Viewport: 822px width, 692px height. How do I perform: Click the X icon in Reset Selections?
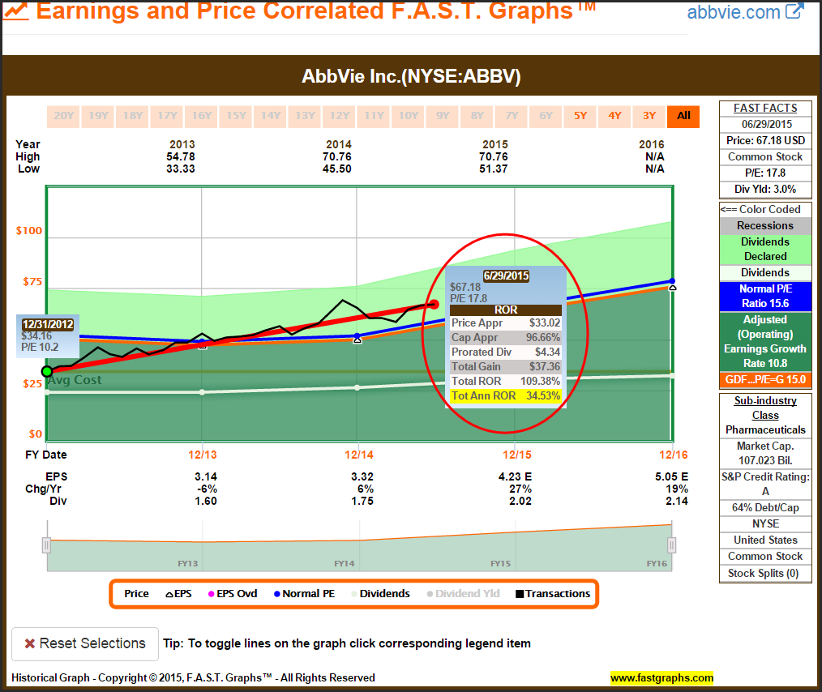[30, 643]
